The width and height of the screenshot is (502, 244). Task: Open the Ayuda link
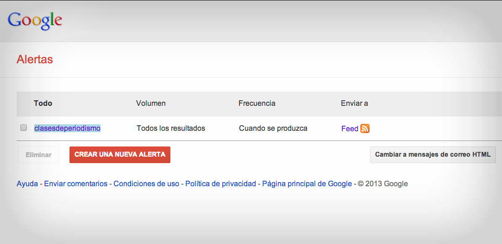27,183
